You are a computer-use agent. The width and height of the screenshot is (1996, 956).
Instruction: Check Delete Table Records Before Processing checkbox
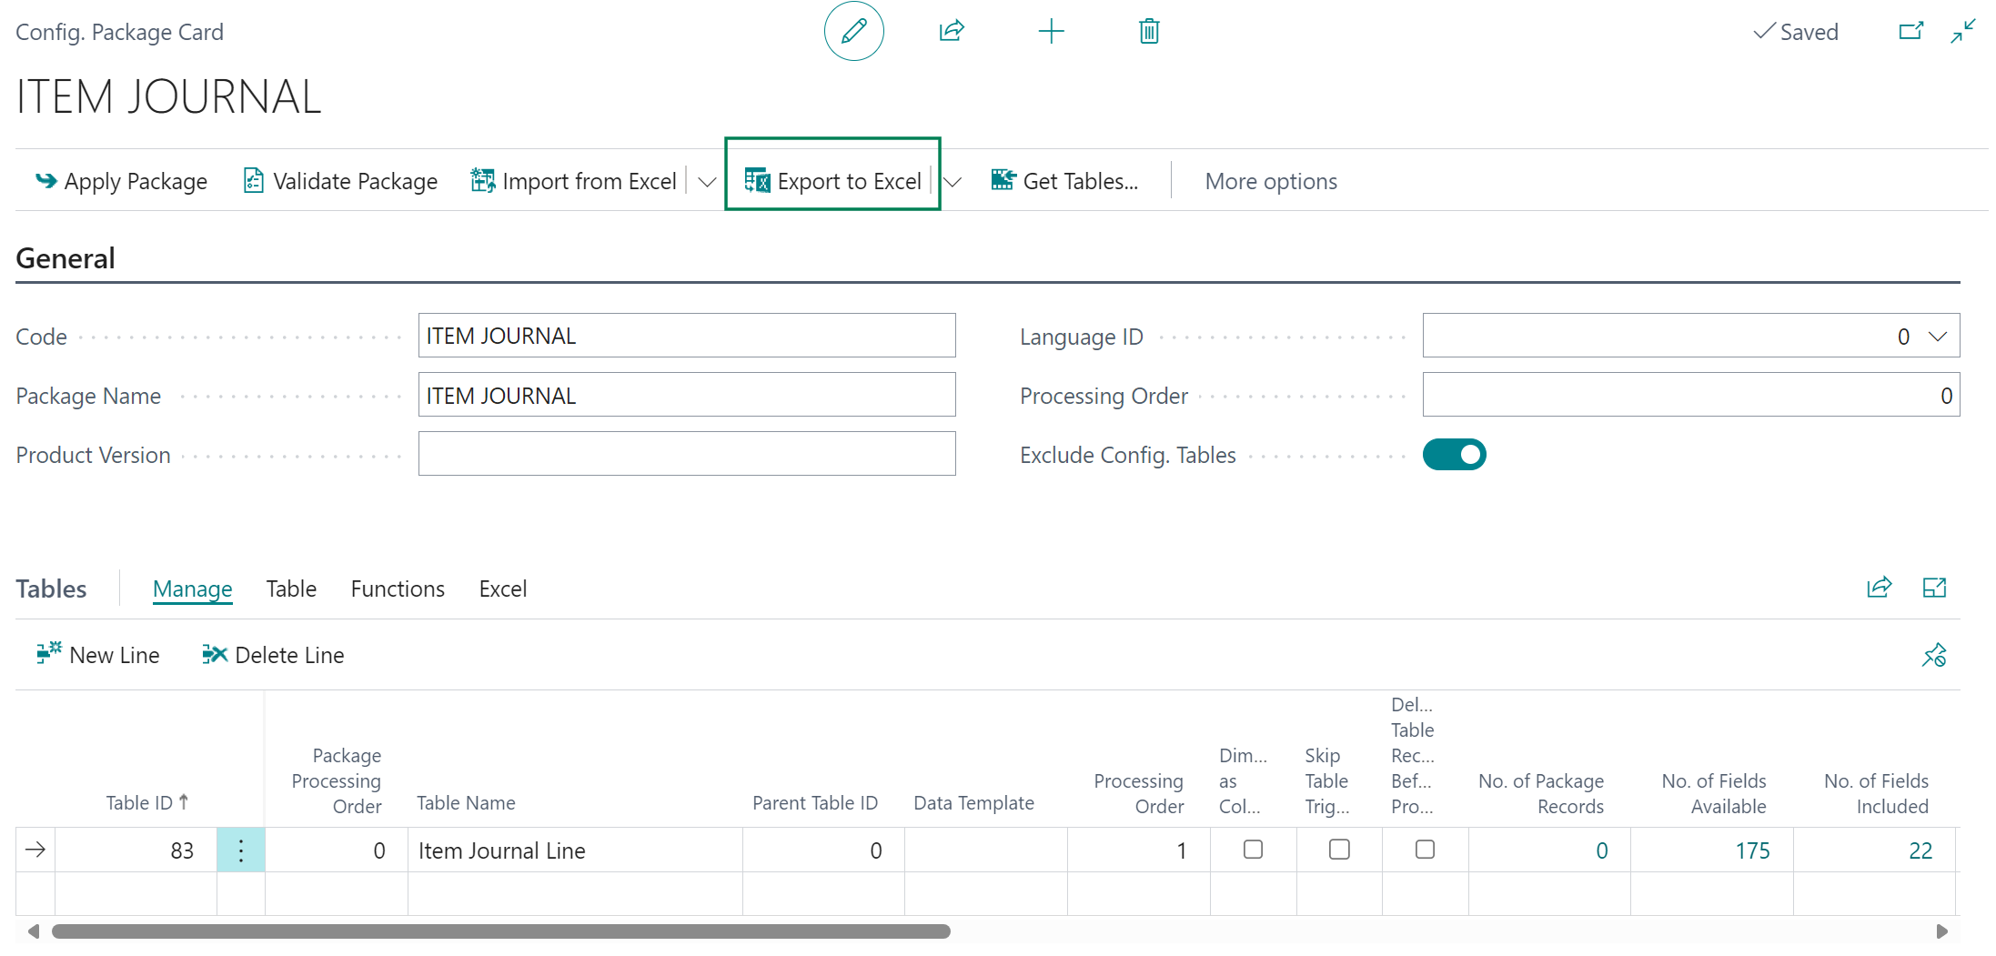pos(1425,849)
